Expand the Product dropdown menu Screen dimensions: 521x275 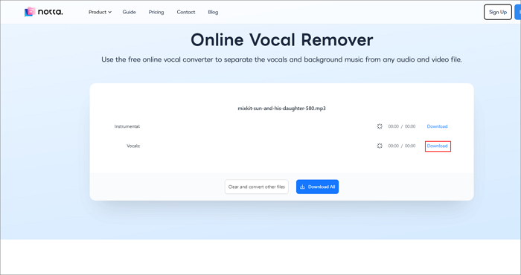coord(100,12)
